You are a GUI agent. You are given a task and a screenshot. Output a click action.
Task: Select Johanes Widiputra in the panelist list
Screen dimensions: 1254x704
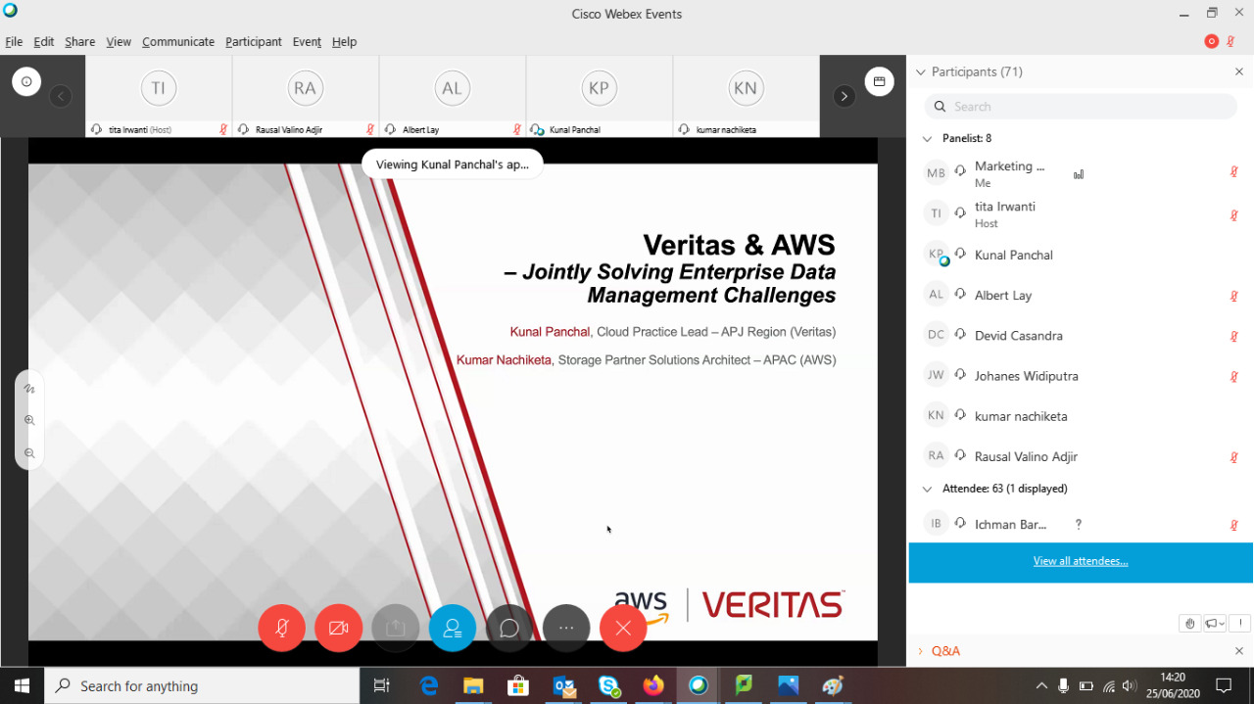coord(1081,376)
